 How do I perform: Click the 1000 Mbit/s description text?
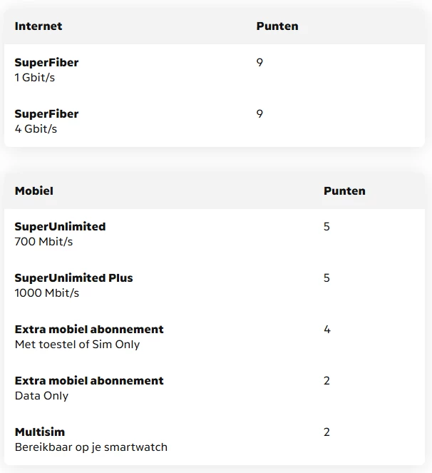pos(47,293)
